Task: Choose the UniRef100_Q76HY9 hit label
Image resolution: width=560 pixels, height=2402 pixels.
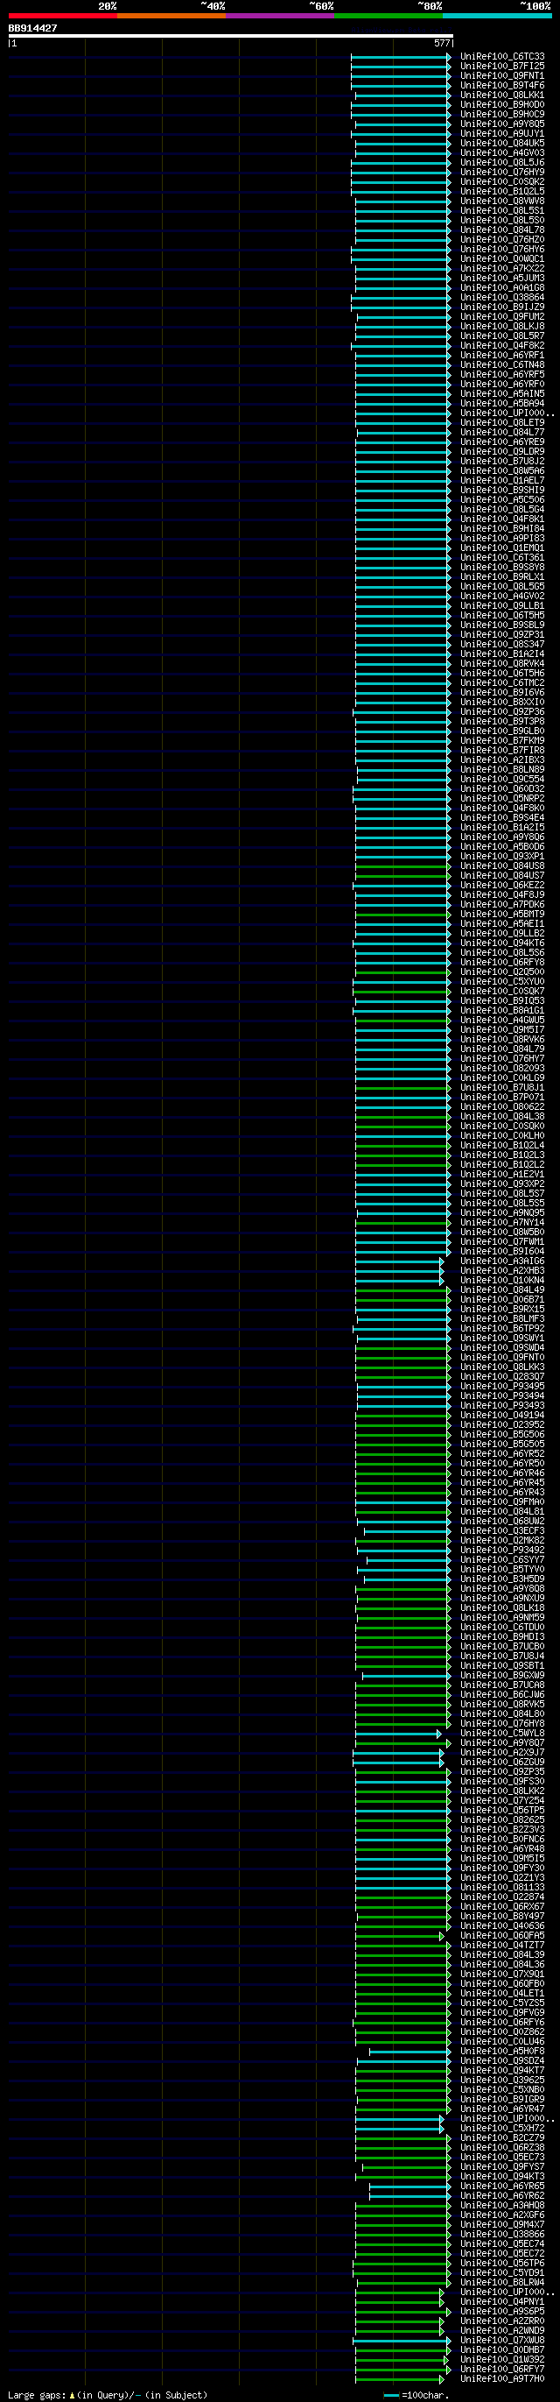Action: point(502,173)
